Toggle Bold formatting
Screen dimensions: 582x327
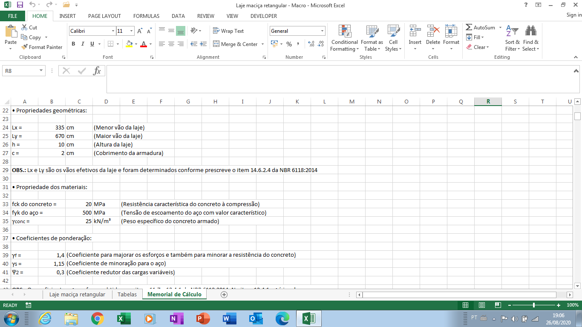(x=73, y=44)
